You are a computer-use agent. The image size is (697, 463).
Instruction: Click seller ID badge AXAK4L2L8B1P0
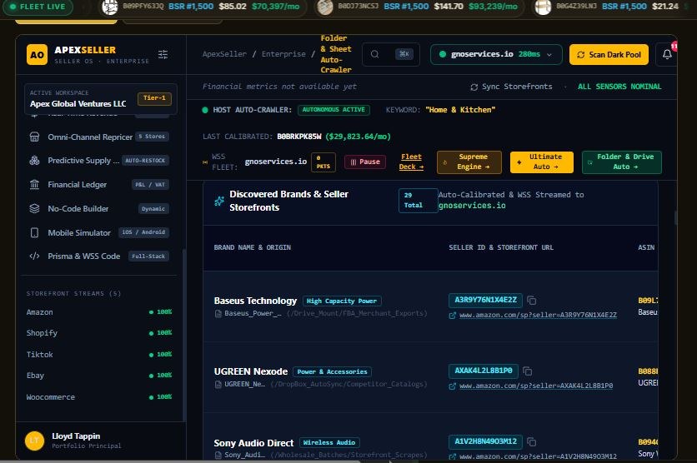[x=484, y=371]
